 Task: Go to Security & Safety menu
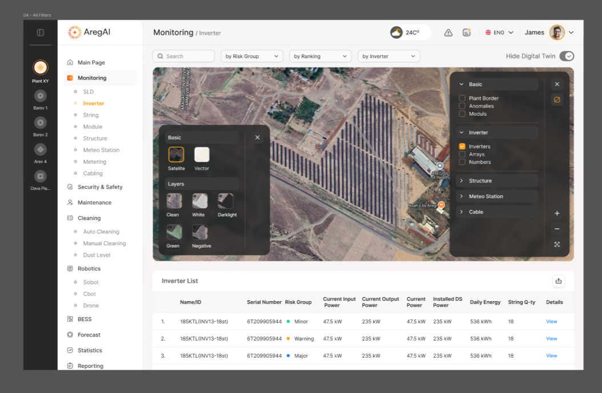pos(100,187)
